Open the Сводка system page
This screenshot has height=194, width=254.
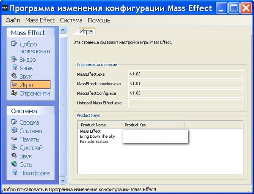point(29,123)
